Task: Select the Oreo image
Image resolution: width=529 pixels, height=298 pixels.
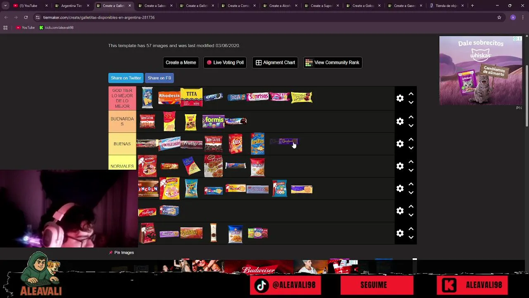Action: click(x=213, y=97)
